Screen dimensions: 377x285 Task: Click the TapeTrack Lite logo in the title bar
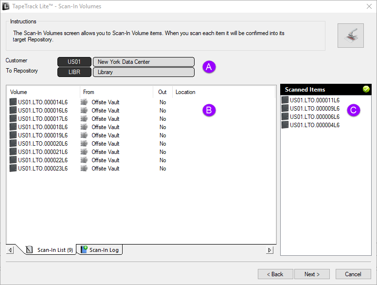[x=5, y=6]
